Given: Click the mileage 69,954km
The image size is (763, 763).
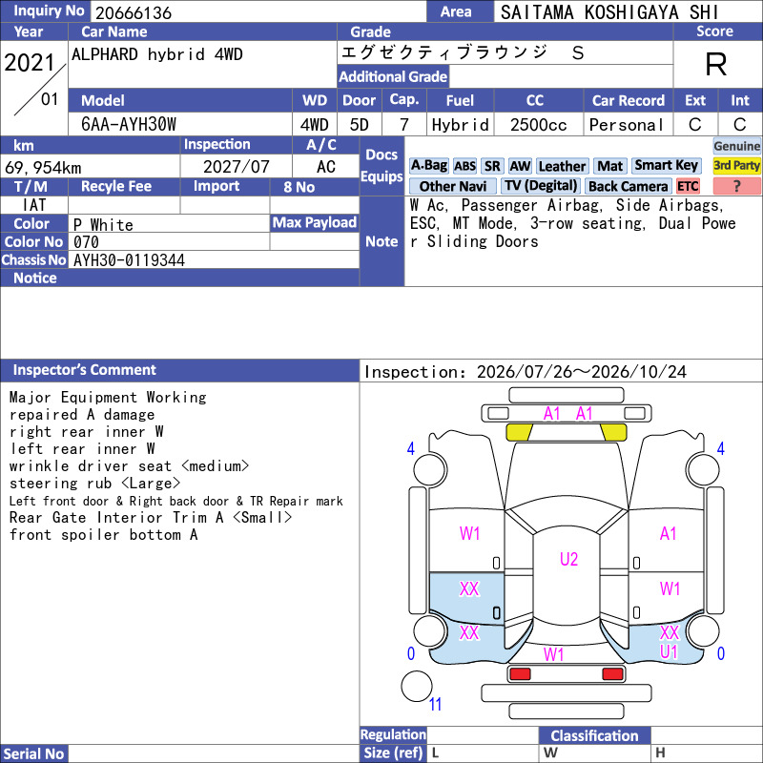Looking at the screenshot, I should [43, 168].
